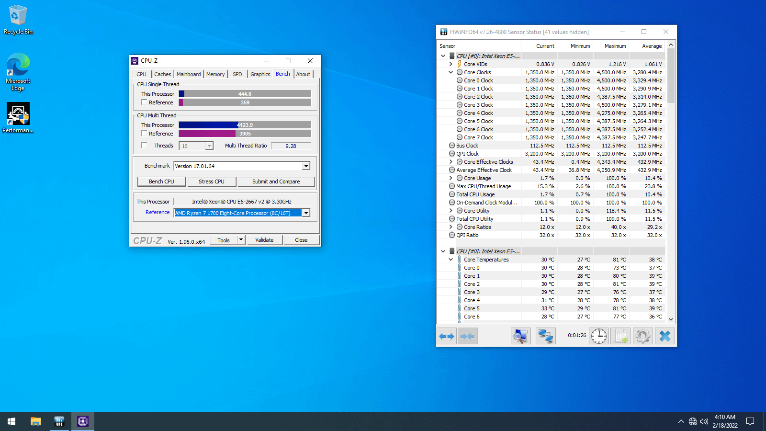Switch to the Memory tab

(215, 74)
